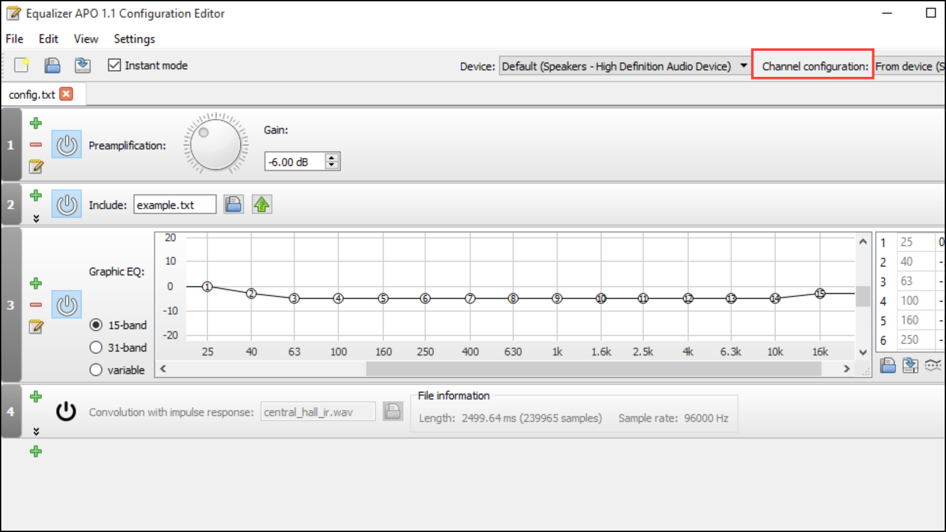Click the new configuration file icon

click(22, 65)
